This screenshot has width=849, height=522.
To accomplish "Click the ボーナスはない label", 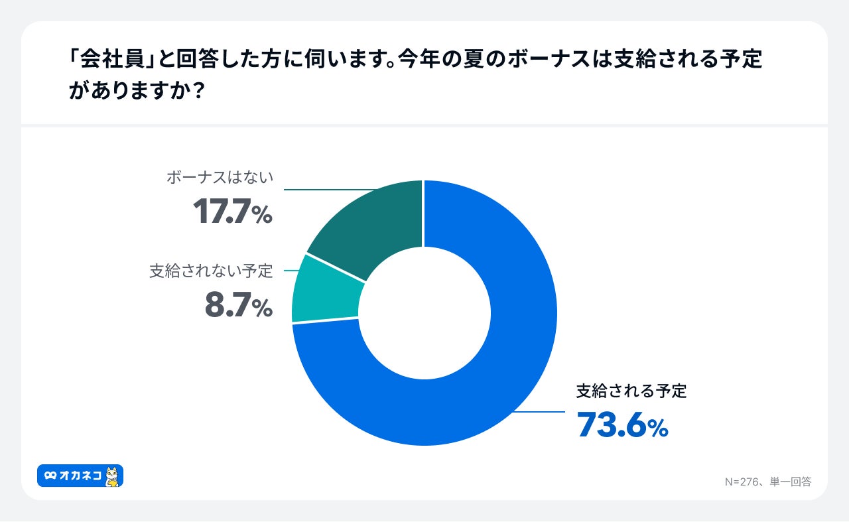I will pyautogui.click(x=220, y=178).
